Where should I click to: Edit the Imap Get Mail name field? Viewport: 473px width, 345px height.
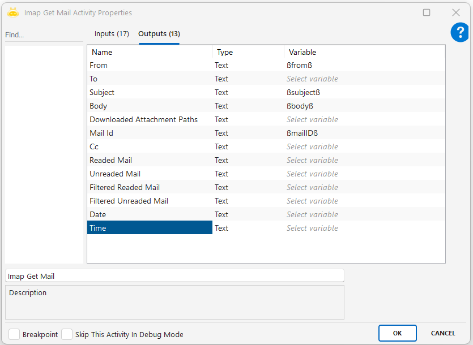point(174,276)
